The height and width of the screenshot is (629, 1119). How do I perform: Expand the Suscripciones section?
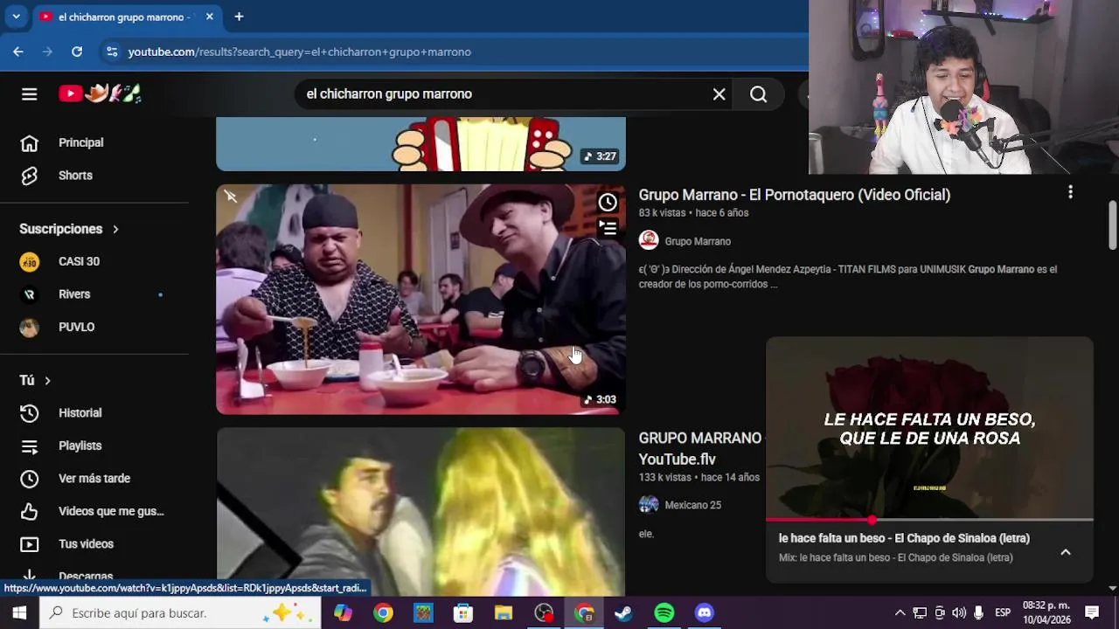69,229
